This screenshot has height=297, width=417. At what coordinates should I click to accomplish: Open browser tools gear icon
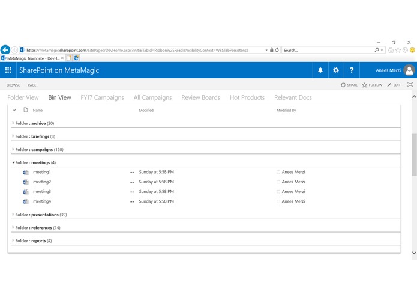click(405, 50)
